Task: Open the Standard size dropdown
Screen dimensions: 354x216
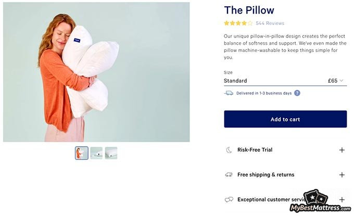Action: click(285, 81)
